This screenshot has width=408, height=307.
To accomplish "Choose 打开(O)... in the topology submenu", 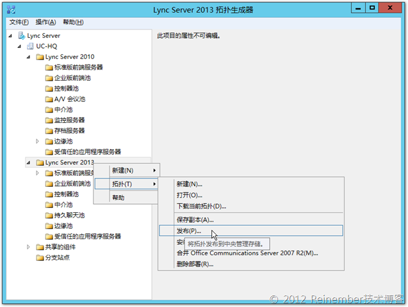I will [251, 195].
